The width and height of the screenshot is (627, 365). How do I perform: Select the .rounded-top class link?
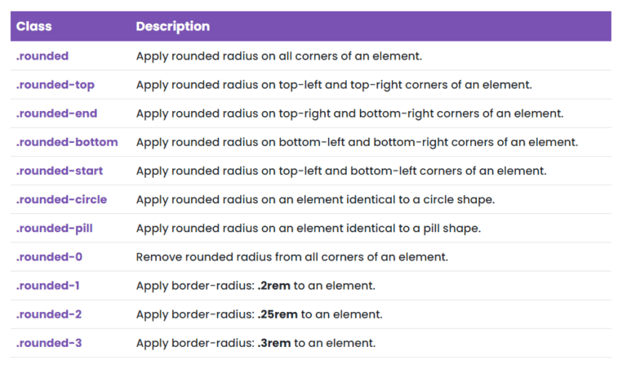click(x=56, y=85)
